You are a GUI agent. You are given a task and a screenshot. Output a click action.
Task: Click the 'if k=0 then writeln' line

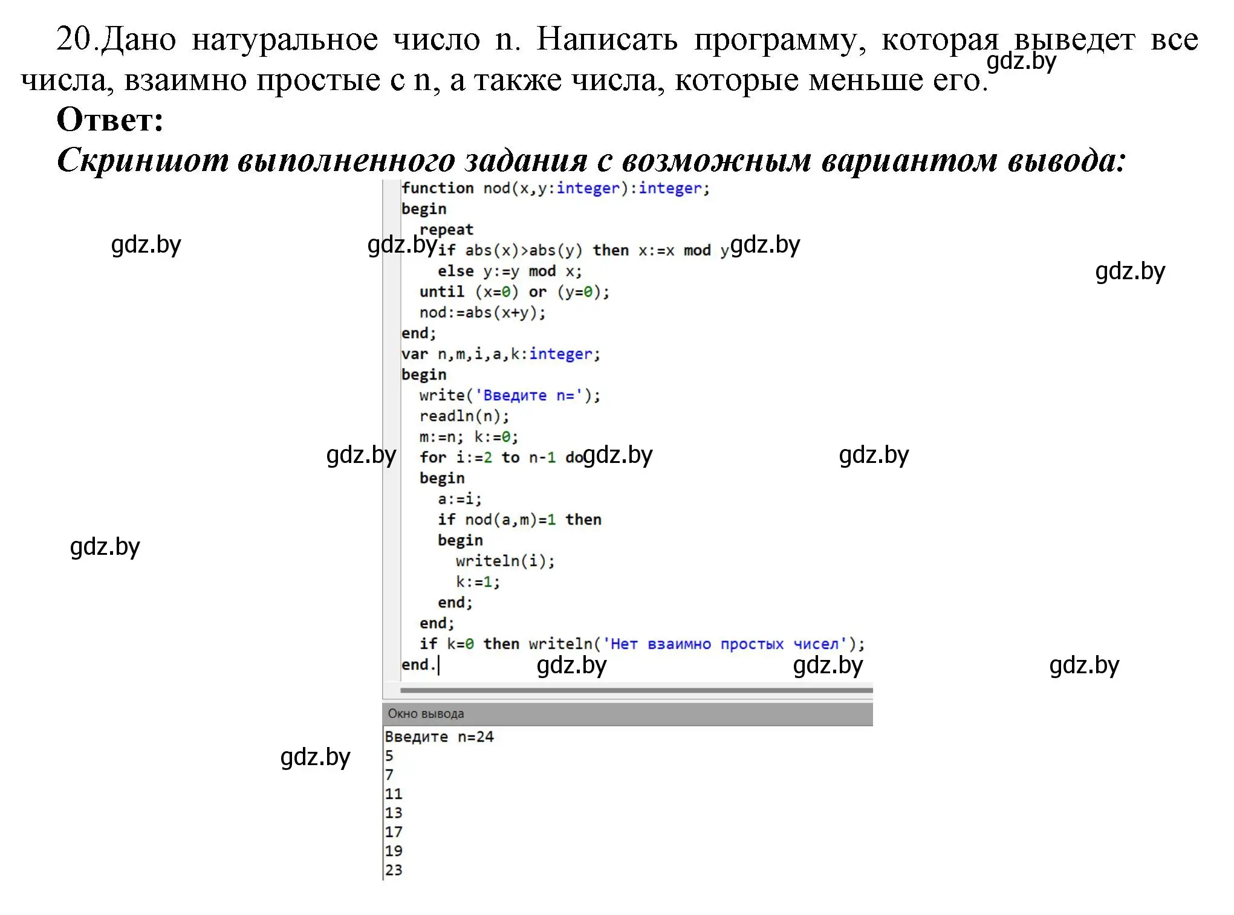point(642,644)
